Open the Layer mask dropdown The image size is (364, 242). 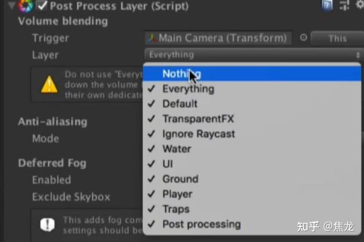(x=253, y=55)
